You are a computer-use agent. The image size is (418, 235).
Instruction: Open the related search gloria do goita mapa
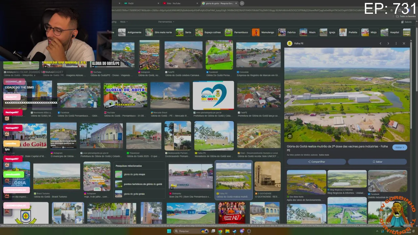[x=140, y=174]
